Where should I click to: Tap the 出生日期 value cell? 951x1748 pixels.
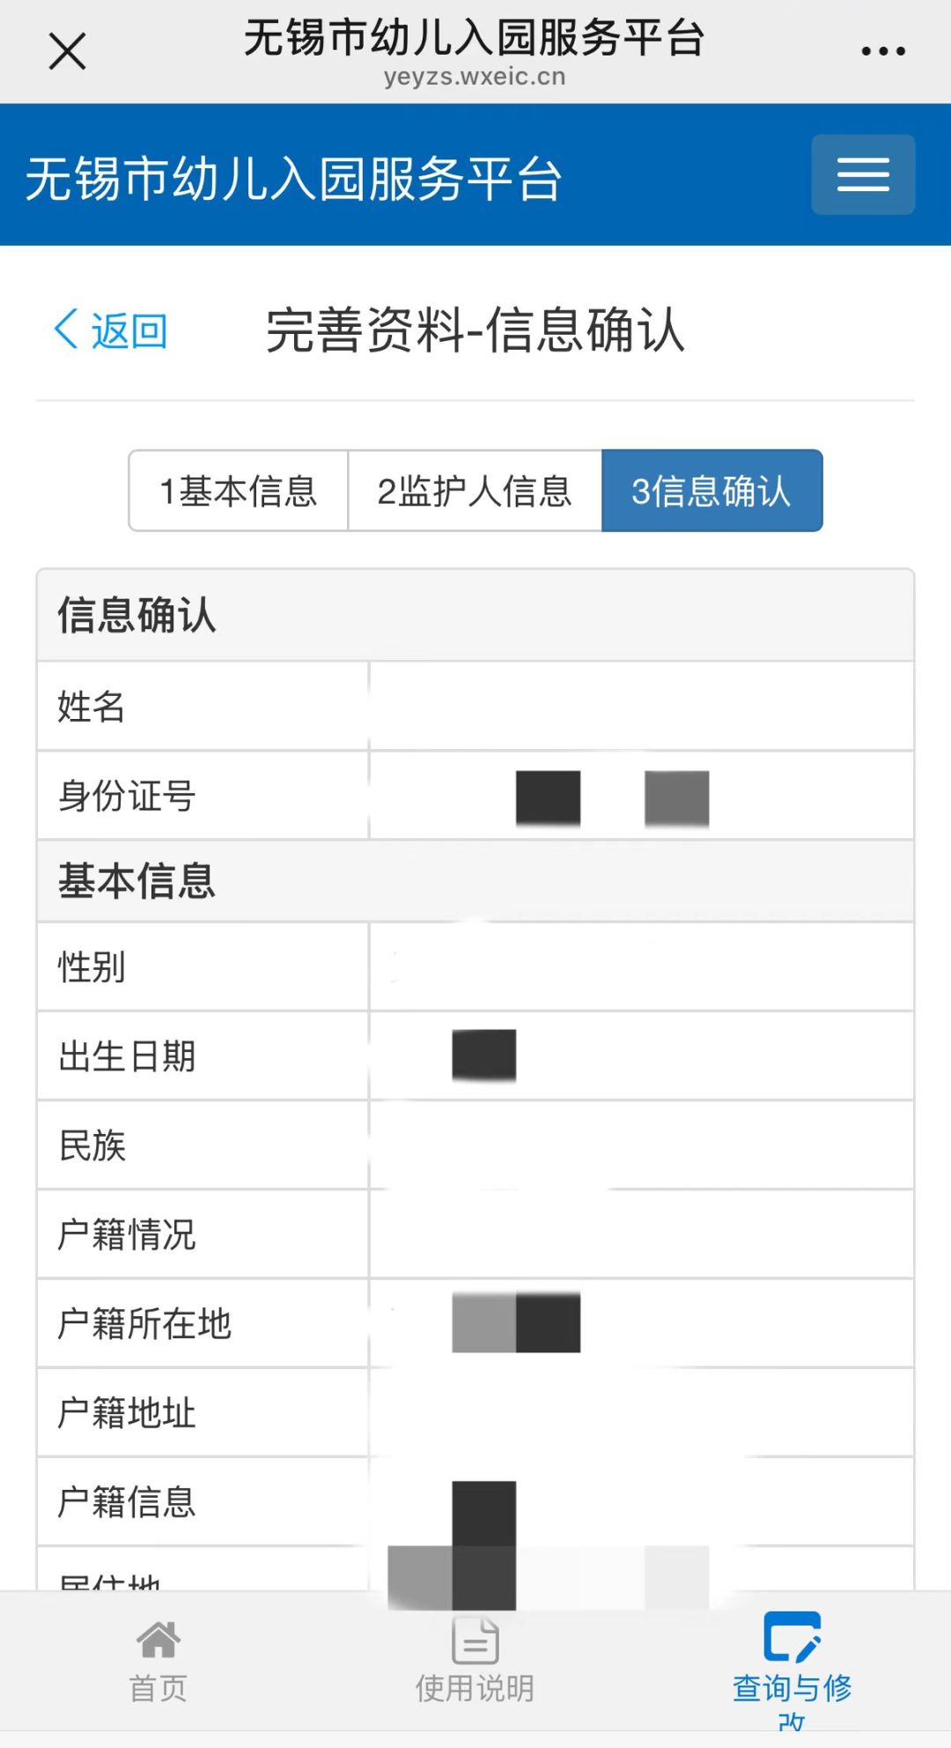pos(641,1055)
